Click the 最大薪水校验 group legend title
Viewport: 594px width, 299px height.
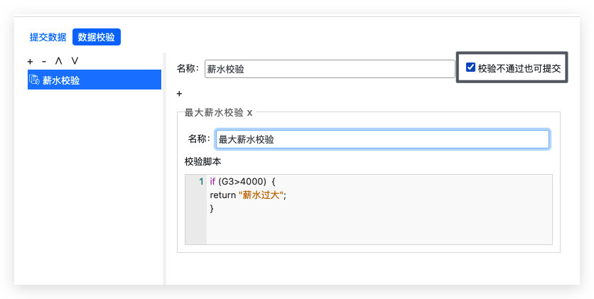point(214,112)
